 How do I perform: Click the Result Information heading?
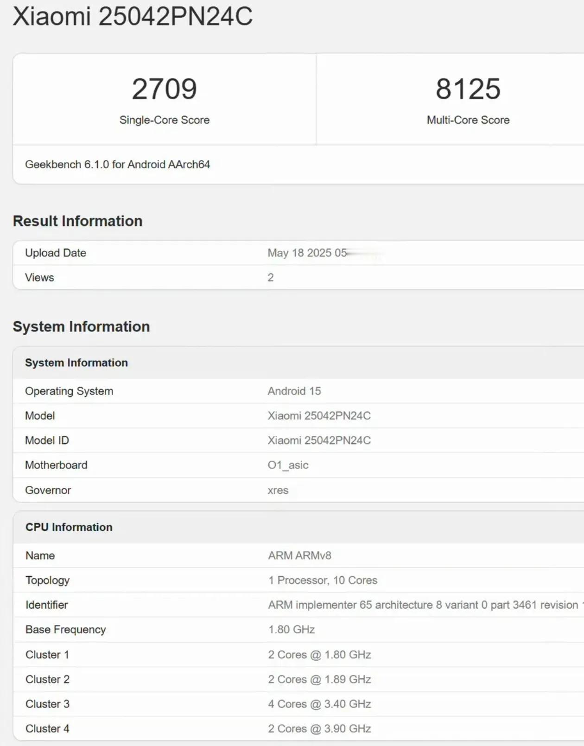click(x=77, y=221)
